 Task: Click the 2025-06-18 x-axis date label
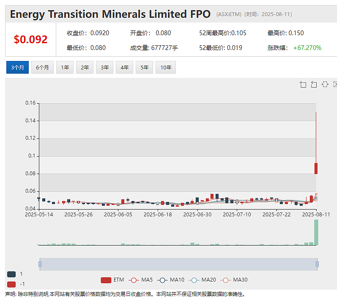coord(158,215)
